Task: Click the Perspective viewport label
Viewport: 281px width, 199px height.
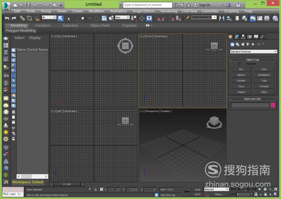Action: (152, 111)
